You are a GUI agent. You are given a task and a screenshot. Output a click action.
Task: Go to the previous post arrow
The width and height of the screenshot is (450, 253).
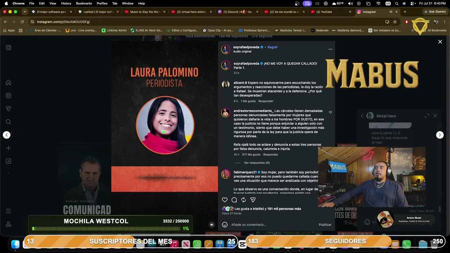point(7,135)
